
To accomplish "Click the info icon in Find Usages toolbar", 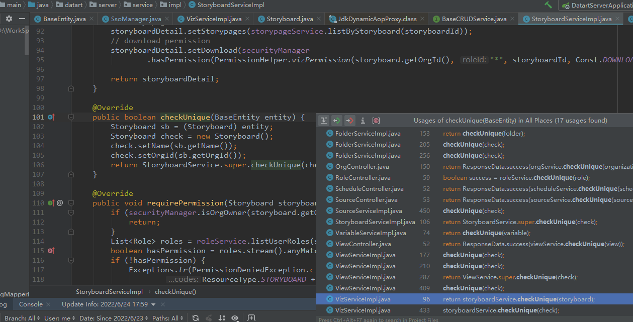I will point(363,120).
